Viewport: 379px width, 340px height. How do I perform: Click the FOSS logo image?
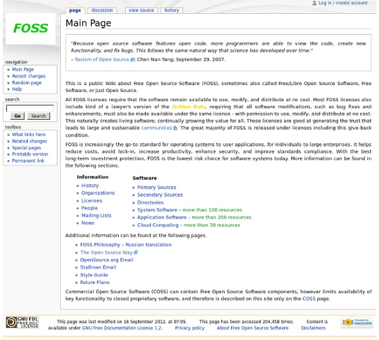click(x=30, y=28)
